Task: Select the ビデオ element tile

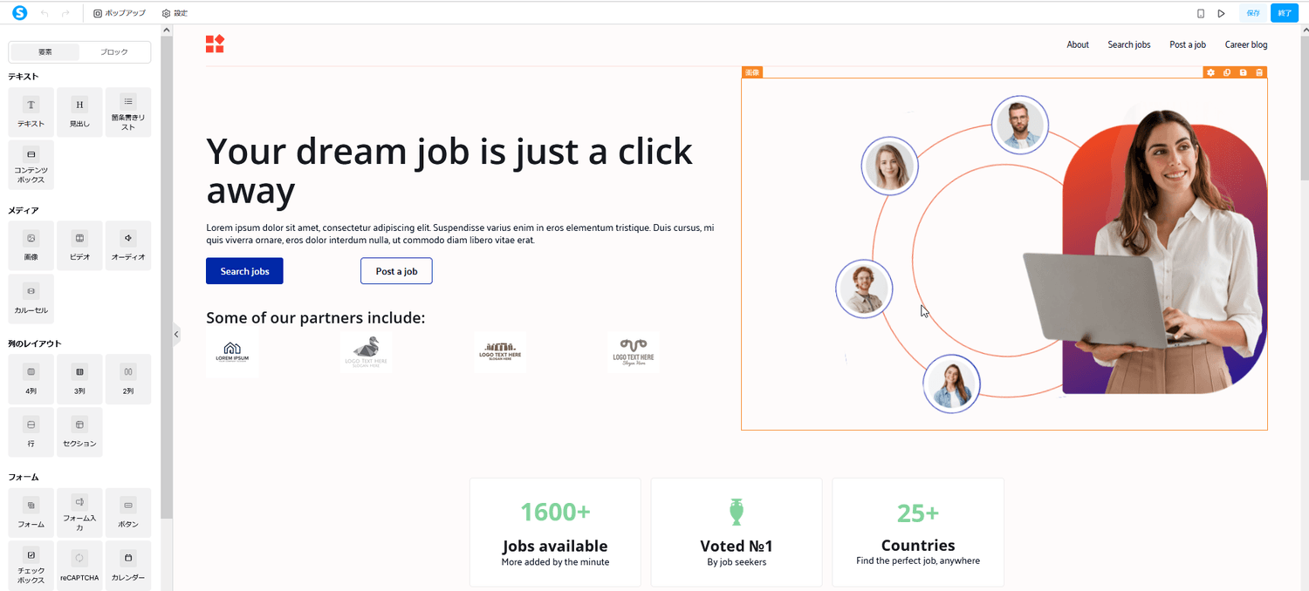Action: pyautogui.click(x=80, y=246)
